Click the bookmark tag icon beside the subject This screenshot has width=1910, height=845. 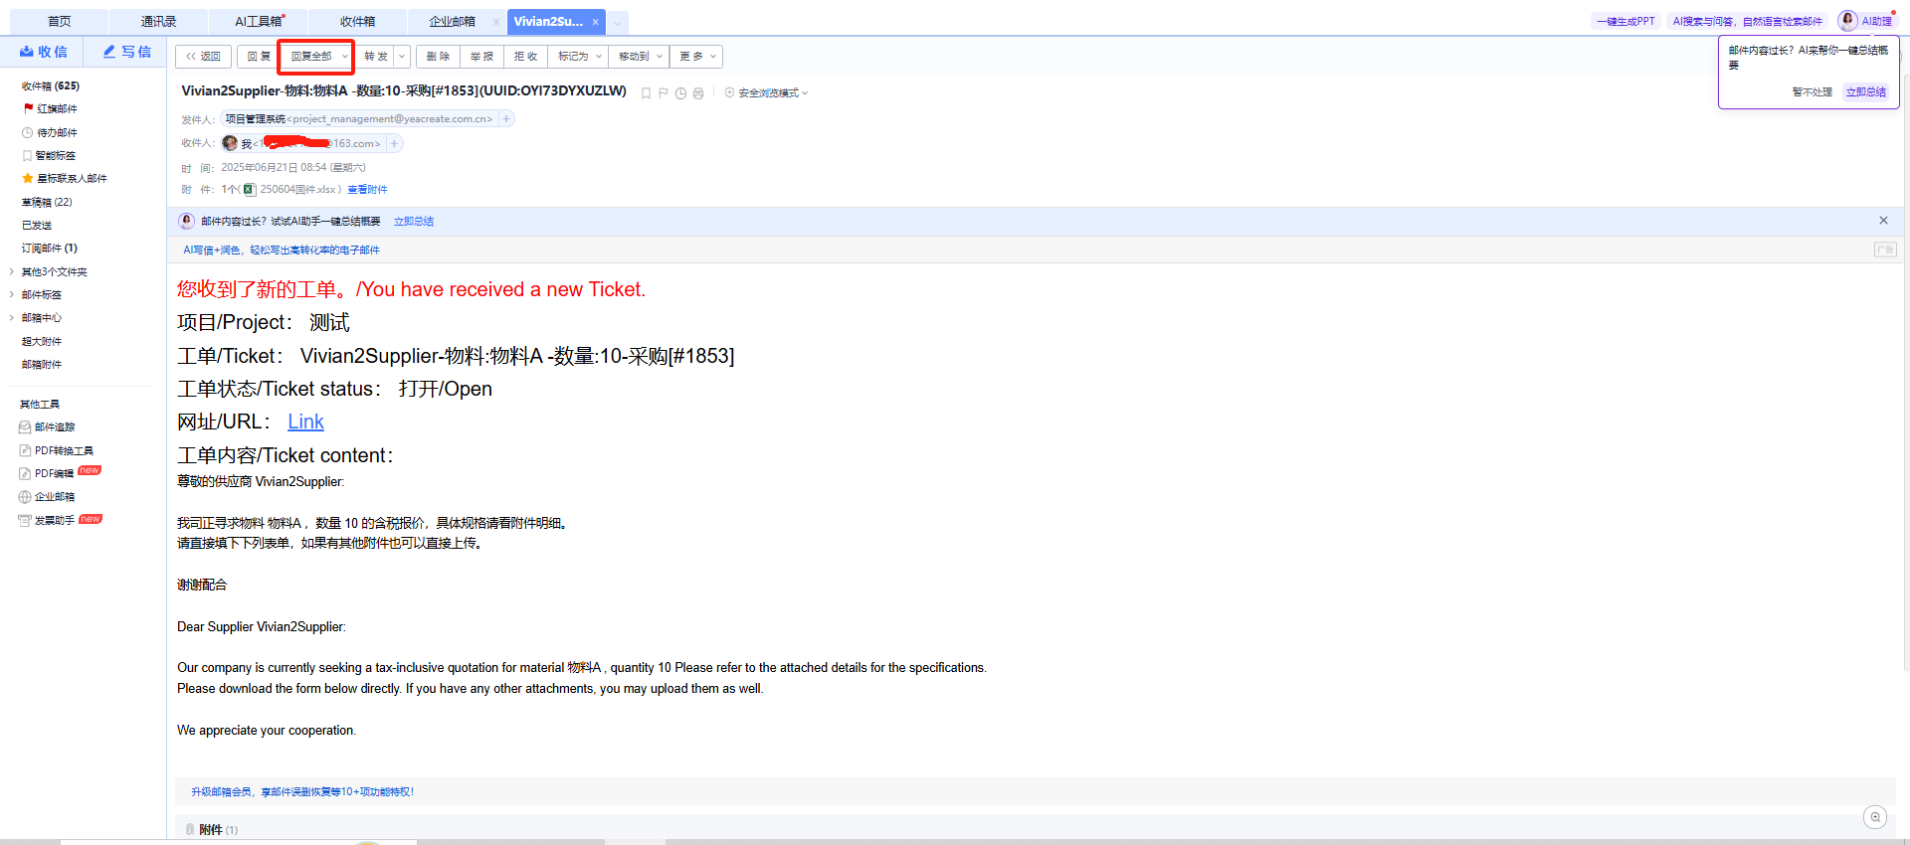[646, 93]
